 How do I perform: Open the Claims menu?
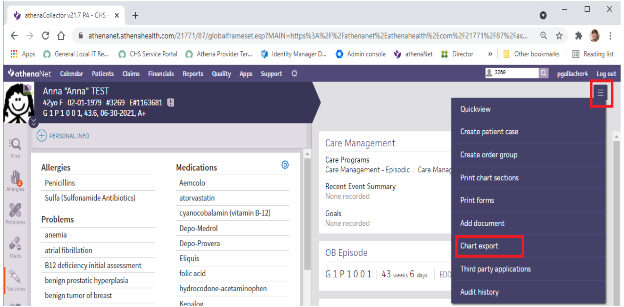click(x=131, y=74)
